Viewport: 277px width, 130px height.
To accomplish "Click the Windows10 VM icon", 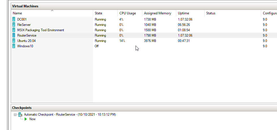I will click(x=14, y=46).
